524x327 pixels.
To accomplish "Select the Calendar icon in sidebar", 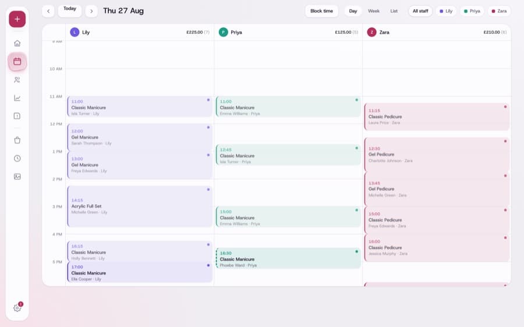I will click(x=17, y=62).
